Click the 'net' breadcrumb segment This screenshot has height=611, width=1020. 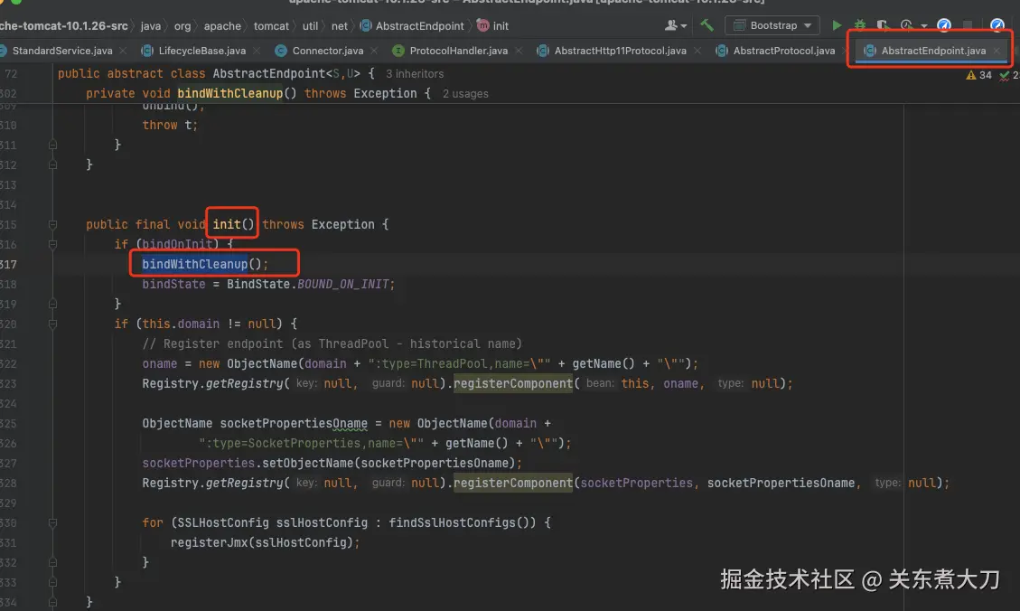[340, 26]
